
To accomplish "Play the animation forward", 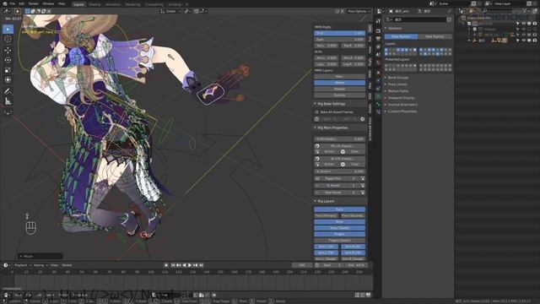I will pyautogui.click(x=190, y=265).
